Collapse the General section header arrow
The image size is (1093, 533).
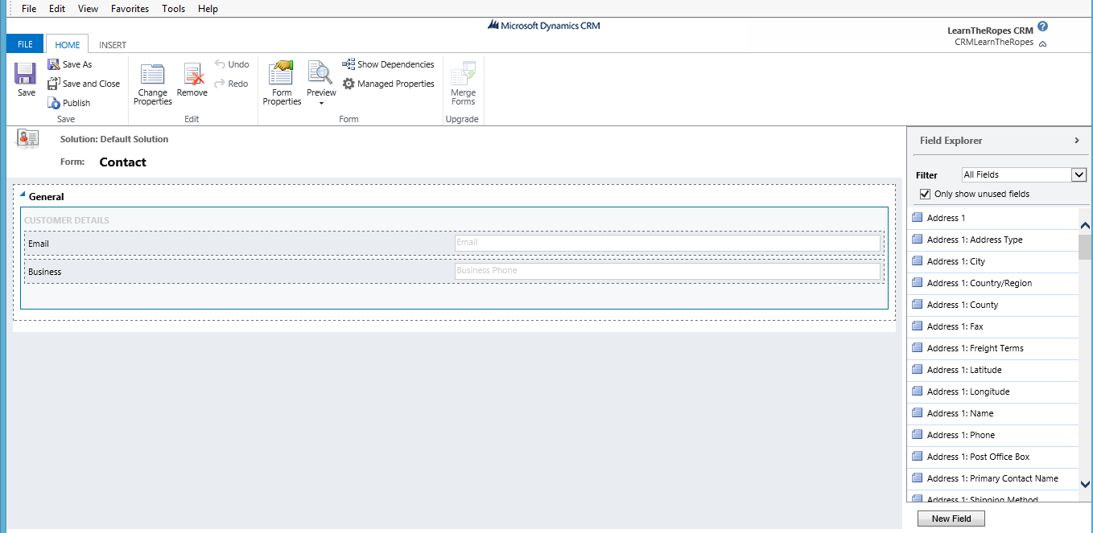(x=23, y=195)
